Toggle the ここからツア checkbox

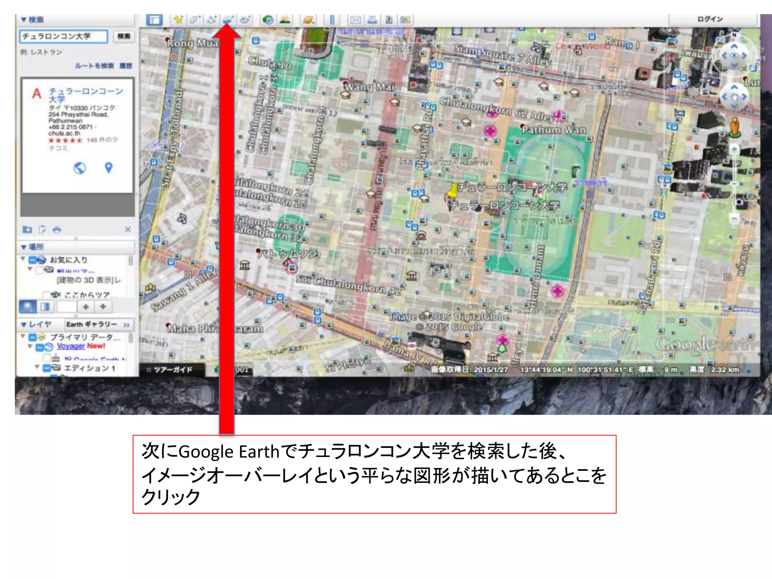click(46, 295)
